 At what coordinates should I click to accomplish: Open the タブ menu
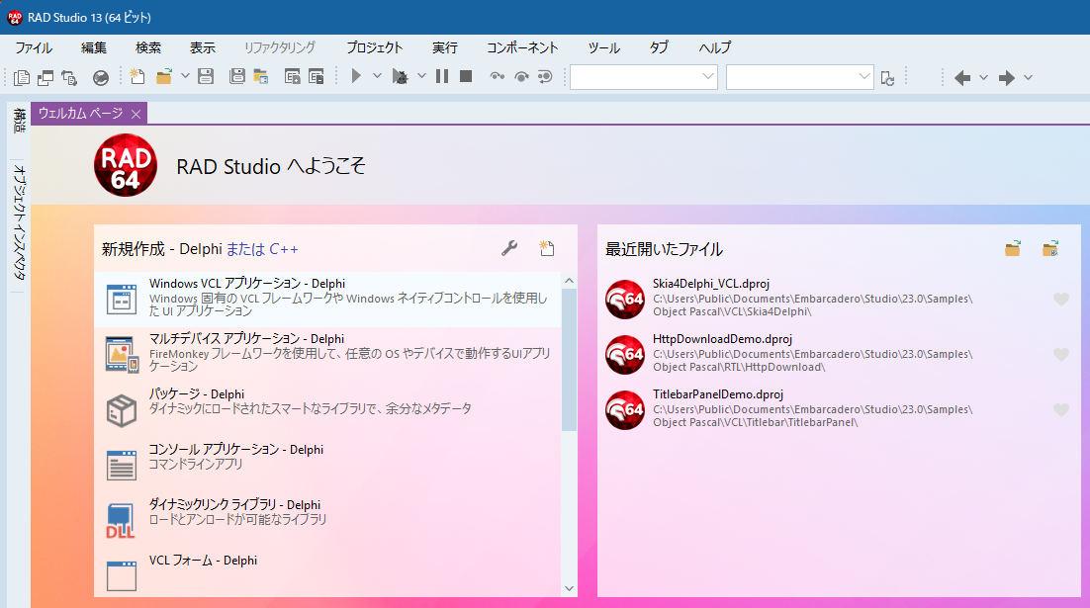(659, 47)
